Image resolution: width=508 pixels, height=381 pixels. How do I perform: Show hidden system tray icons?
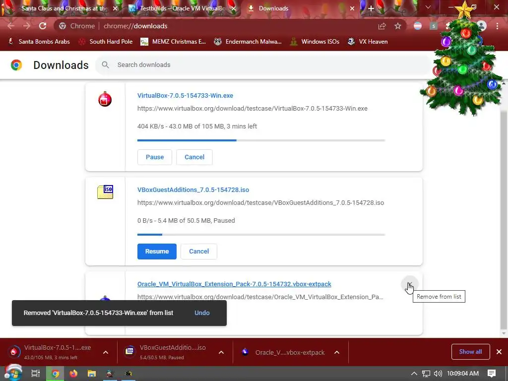(x=414, y=374)
